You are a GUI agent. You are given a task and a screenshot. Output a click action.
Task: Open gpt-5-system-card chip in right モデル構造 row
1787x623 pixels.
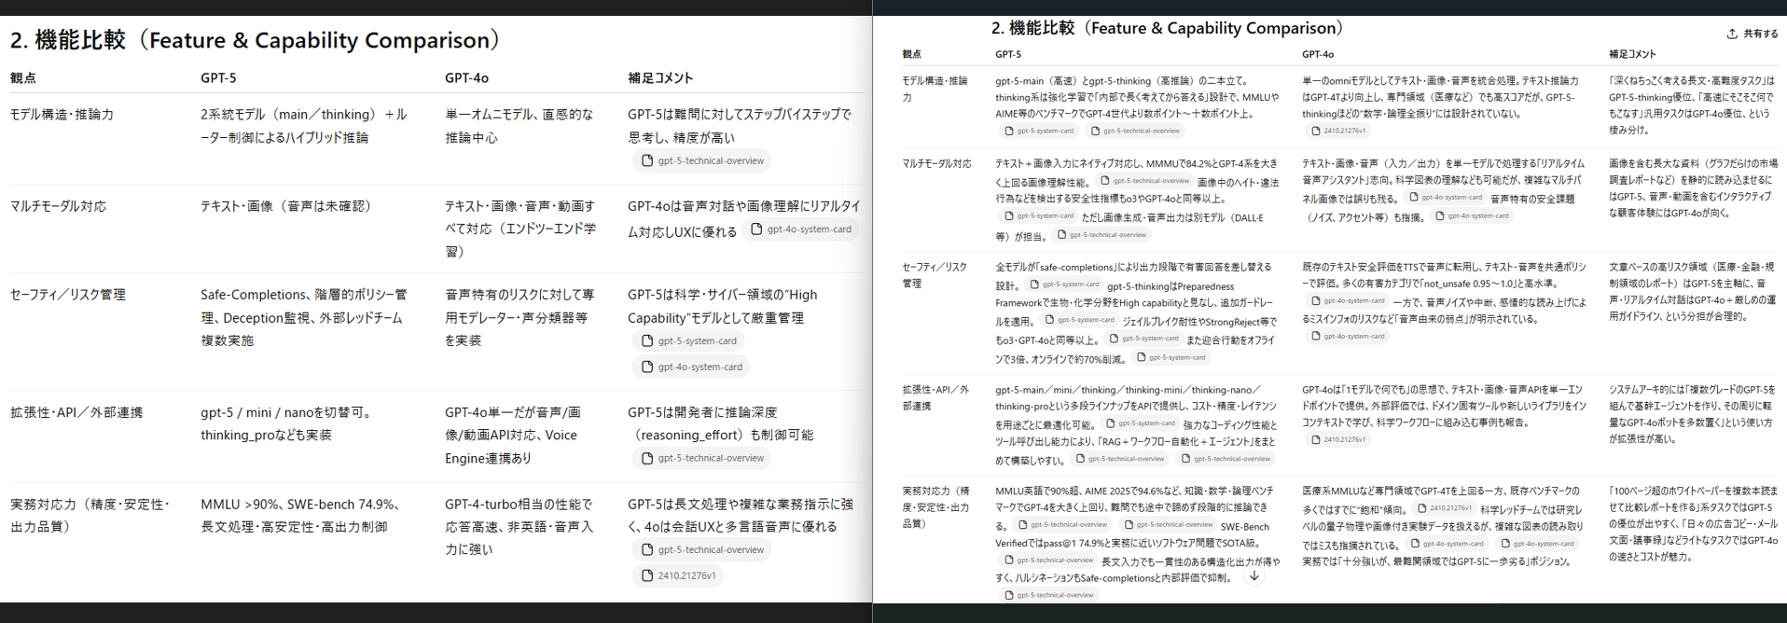[1038, 132]
